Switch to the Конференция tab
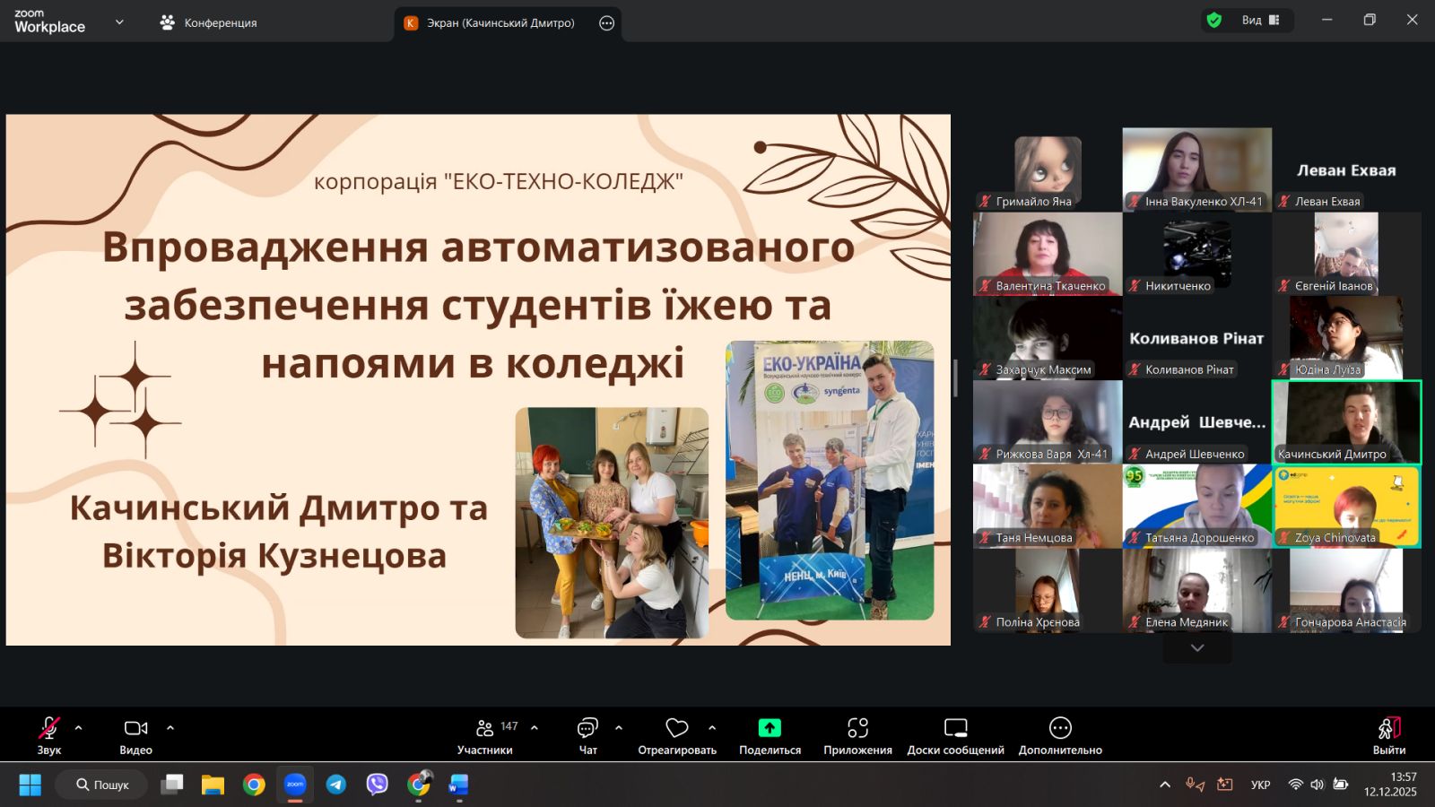Viewport: 1435px width, 807px height. click(209, 22)
